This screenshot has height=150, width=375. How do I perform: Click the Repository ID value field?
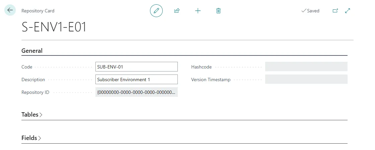point(136,92)
